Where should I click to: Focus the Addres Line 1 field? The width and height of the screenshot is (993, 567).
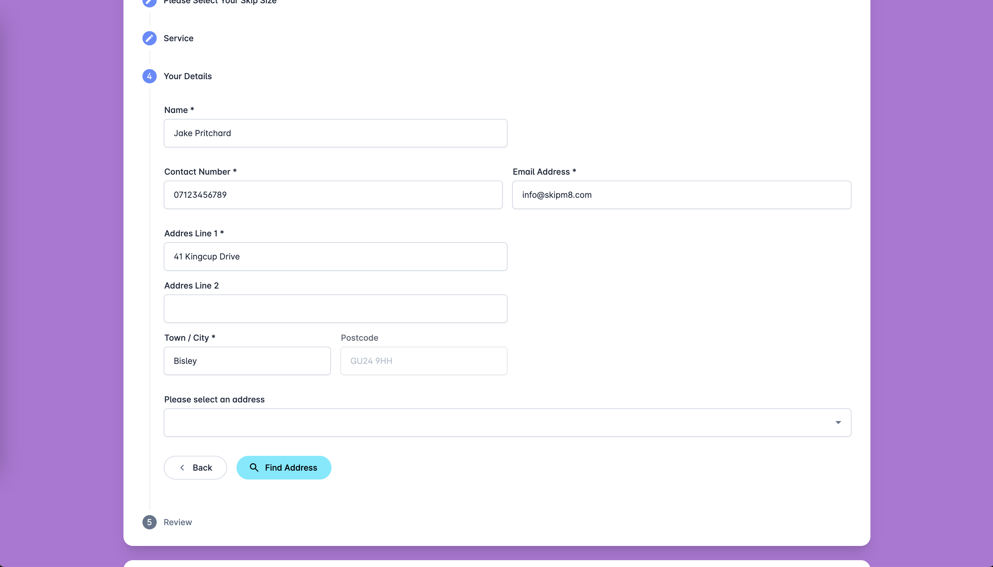[336, 257]
